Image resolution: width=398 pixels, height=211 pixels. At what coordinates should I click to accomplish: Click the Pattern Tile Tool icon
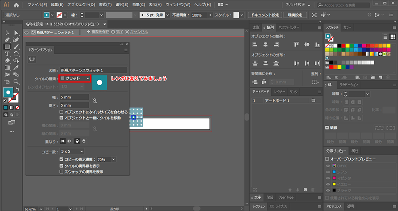[x=32, y=60]
